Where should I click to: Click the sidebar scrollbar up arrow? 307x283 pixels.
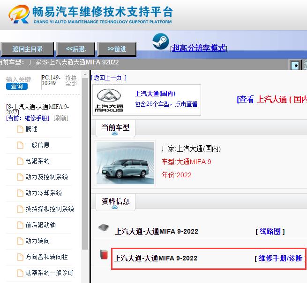point(85,74)
